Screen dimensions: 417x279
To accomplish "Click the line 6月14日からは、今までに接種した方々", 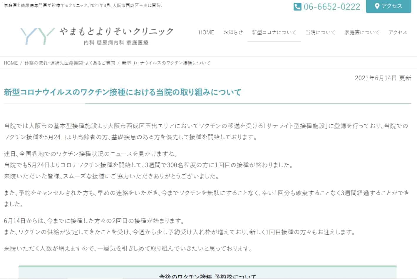I will pyautogui.click(x=94, y=221).
